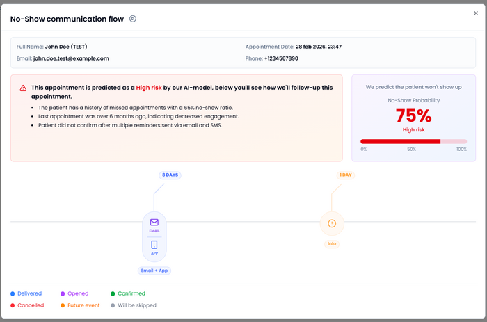The height and width of the screenshot is (322, 487).
Task: Click the Info label under timeline
Action: tap(332, 244)
